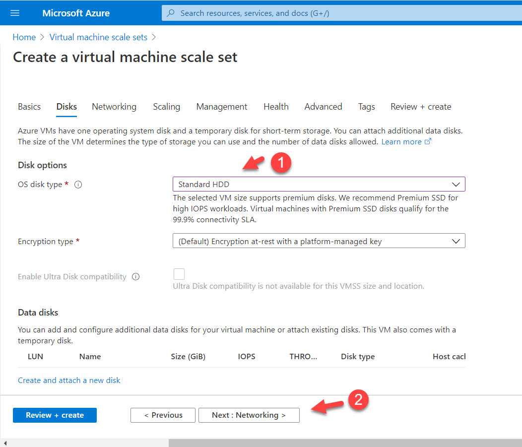Click the Review + create button
Image resolution: width=522 pixels, height=447 pixels.
click(55, 415)
